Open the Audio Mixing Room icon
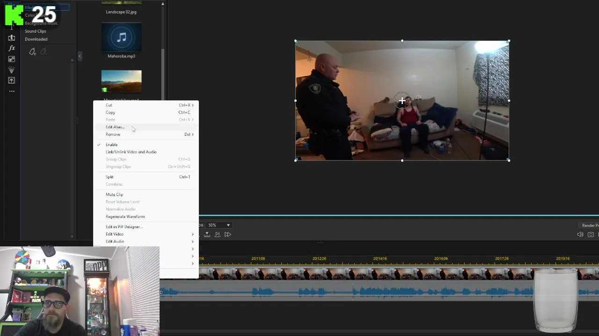Screen dimensions: 599x336 pyautogui.click(x=12, y=80)
